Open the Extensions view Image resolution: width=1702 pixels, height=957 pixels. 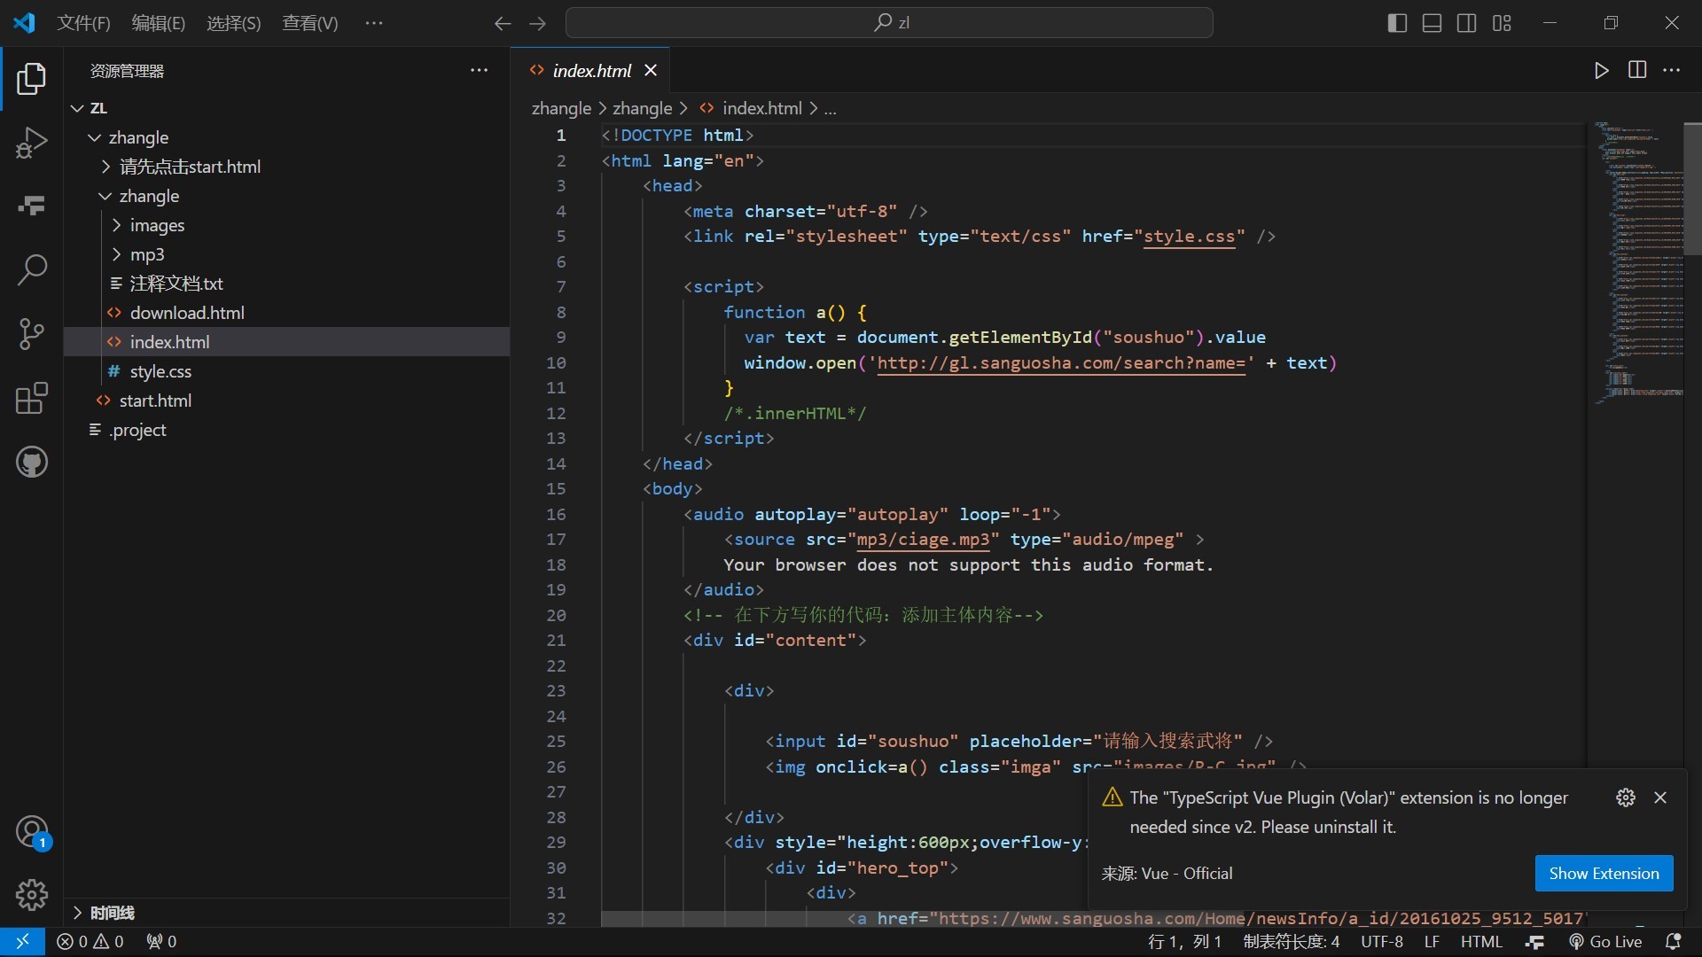click(x=31, y=398)
